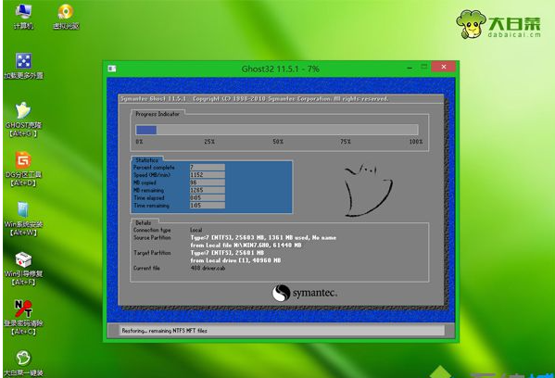Click the Ghost progress indicator bar
Viewport: 555px width, 378px height.
point(277,130)
